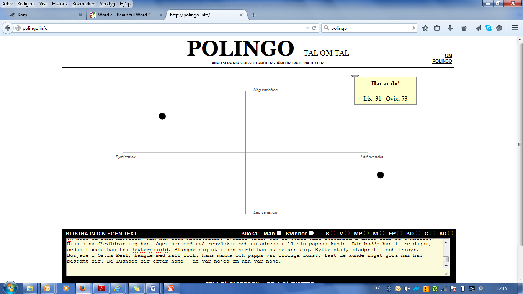
Task: Open the Arkiv menu
Action: click(x=7, y=4)
